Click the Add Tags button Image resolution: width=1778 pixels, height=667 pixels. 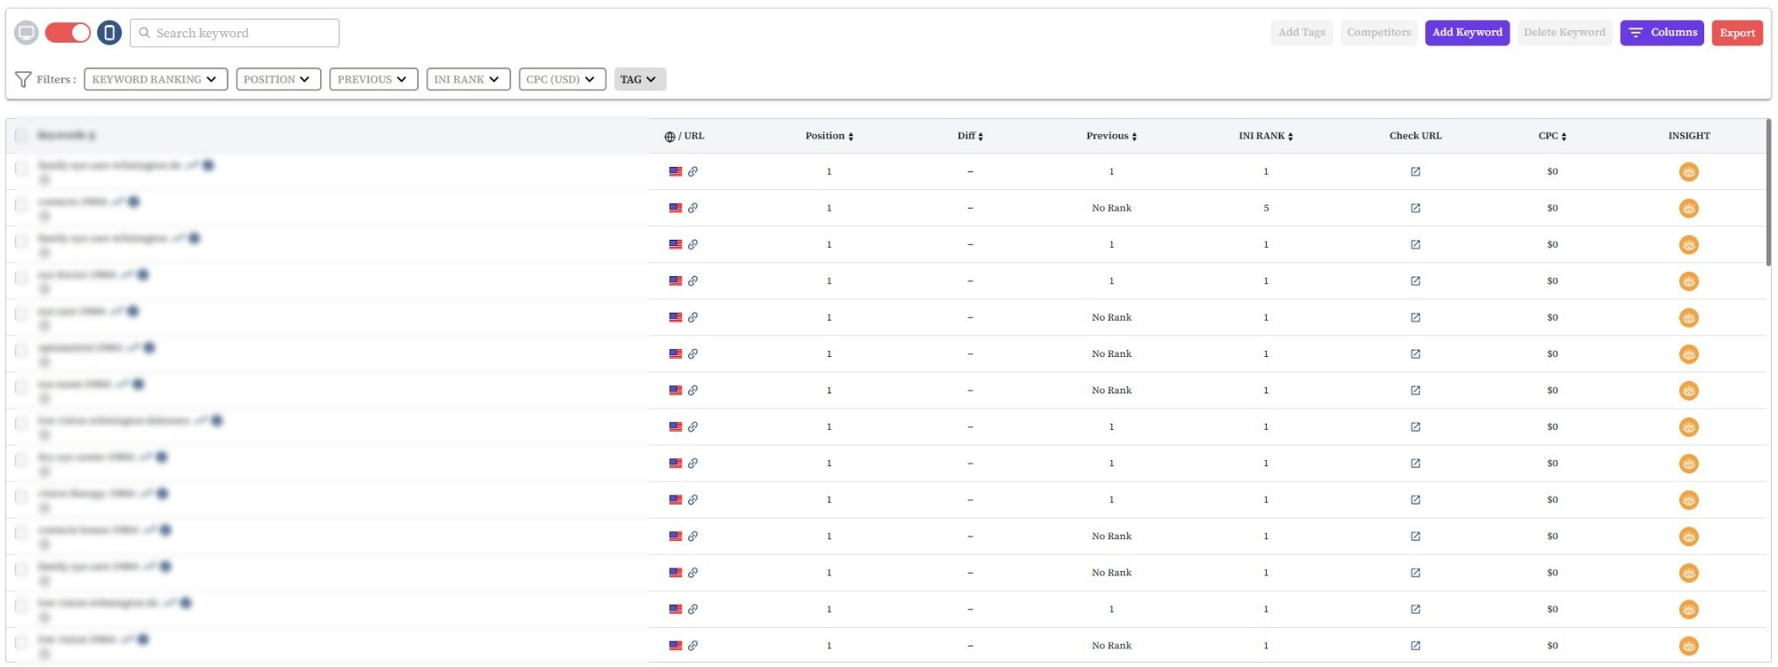(1301, 33)
